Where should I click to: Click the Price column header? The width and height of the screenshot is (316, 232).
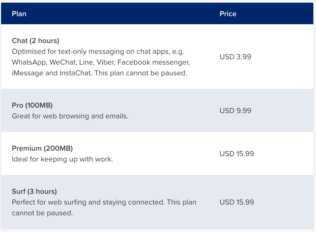point(228,14)
